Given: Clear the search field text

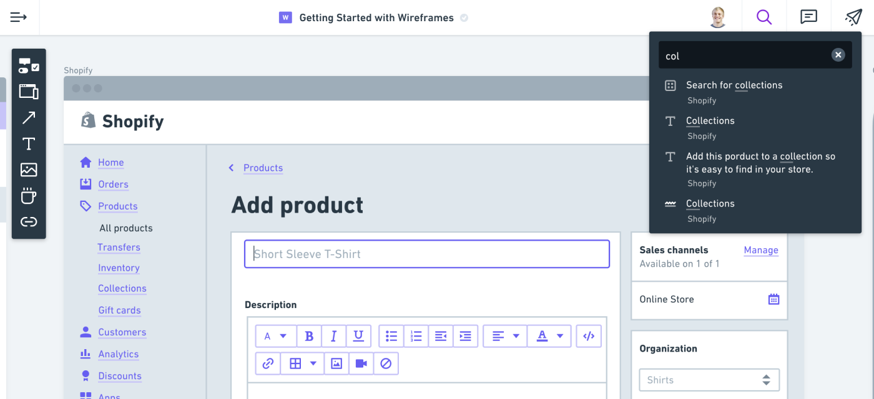Looking at the screenshot, I should click(x=838, y=55).
